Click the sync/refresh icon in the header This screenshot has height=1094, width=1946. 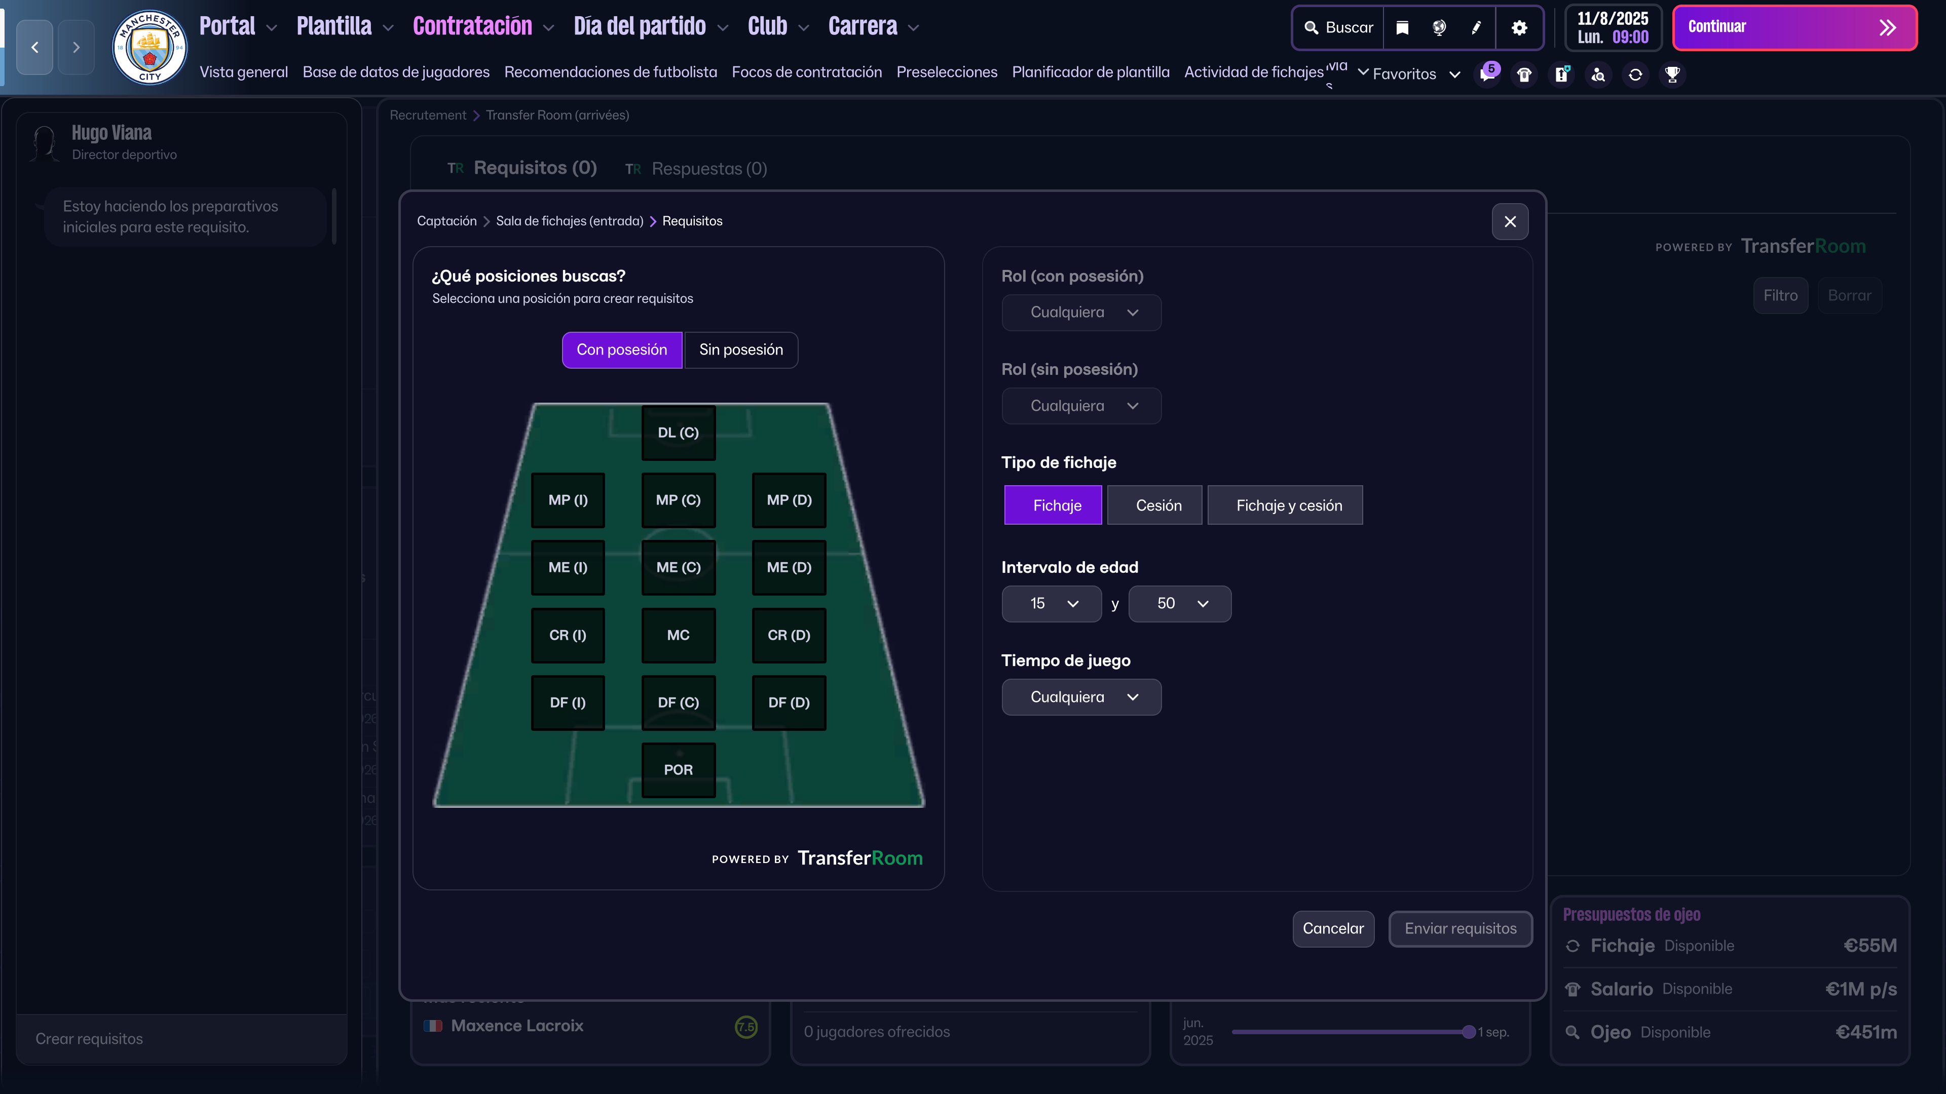[x=1635, y=75]
